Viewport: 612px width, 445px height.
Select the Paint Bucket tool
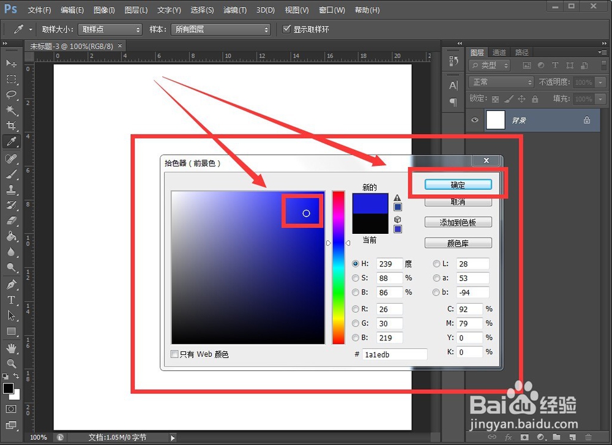[11, 236]
